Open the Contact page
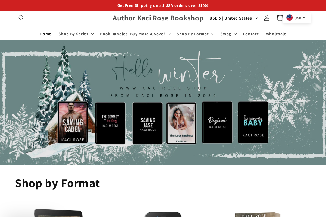326x217 pixels. pyautogui.click(x=251, y=34)
